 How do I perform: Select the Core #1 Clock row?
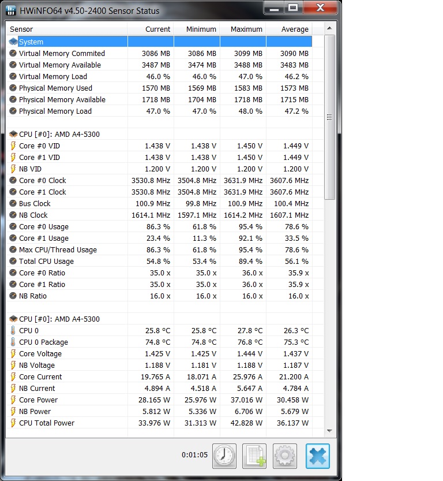tap(159, 192)
